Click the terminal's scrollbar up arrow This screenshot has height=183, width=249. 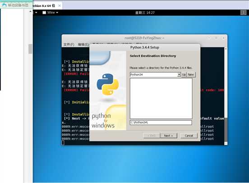point(226,49)
